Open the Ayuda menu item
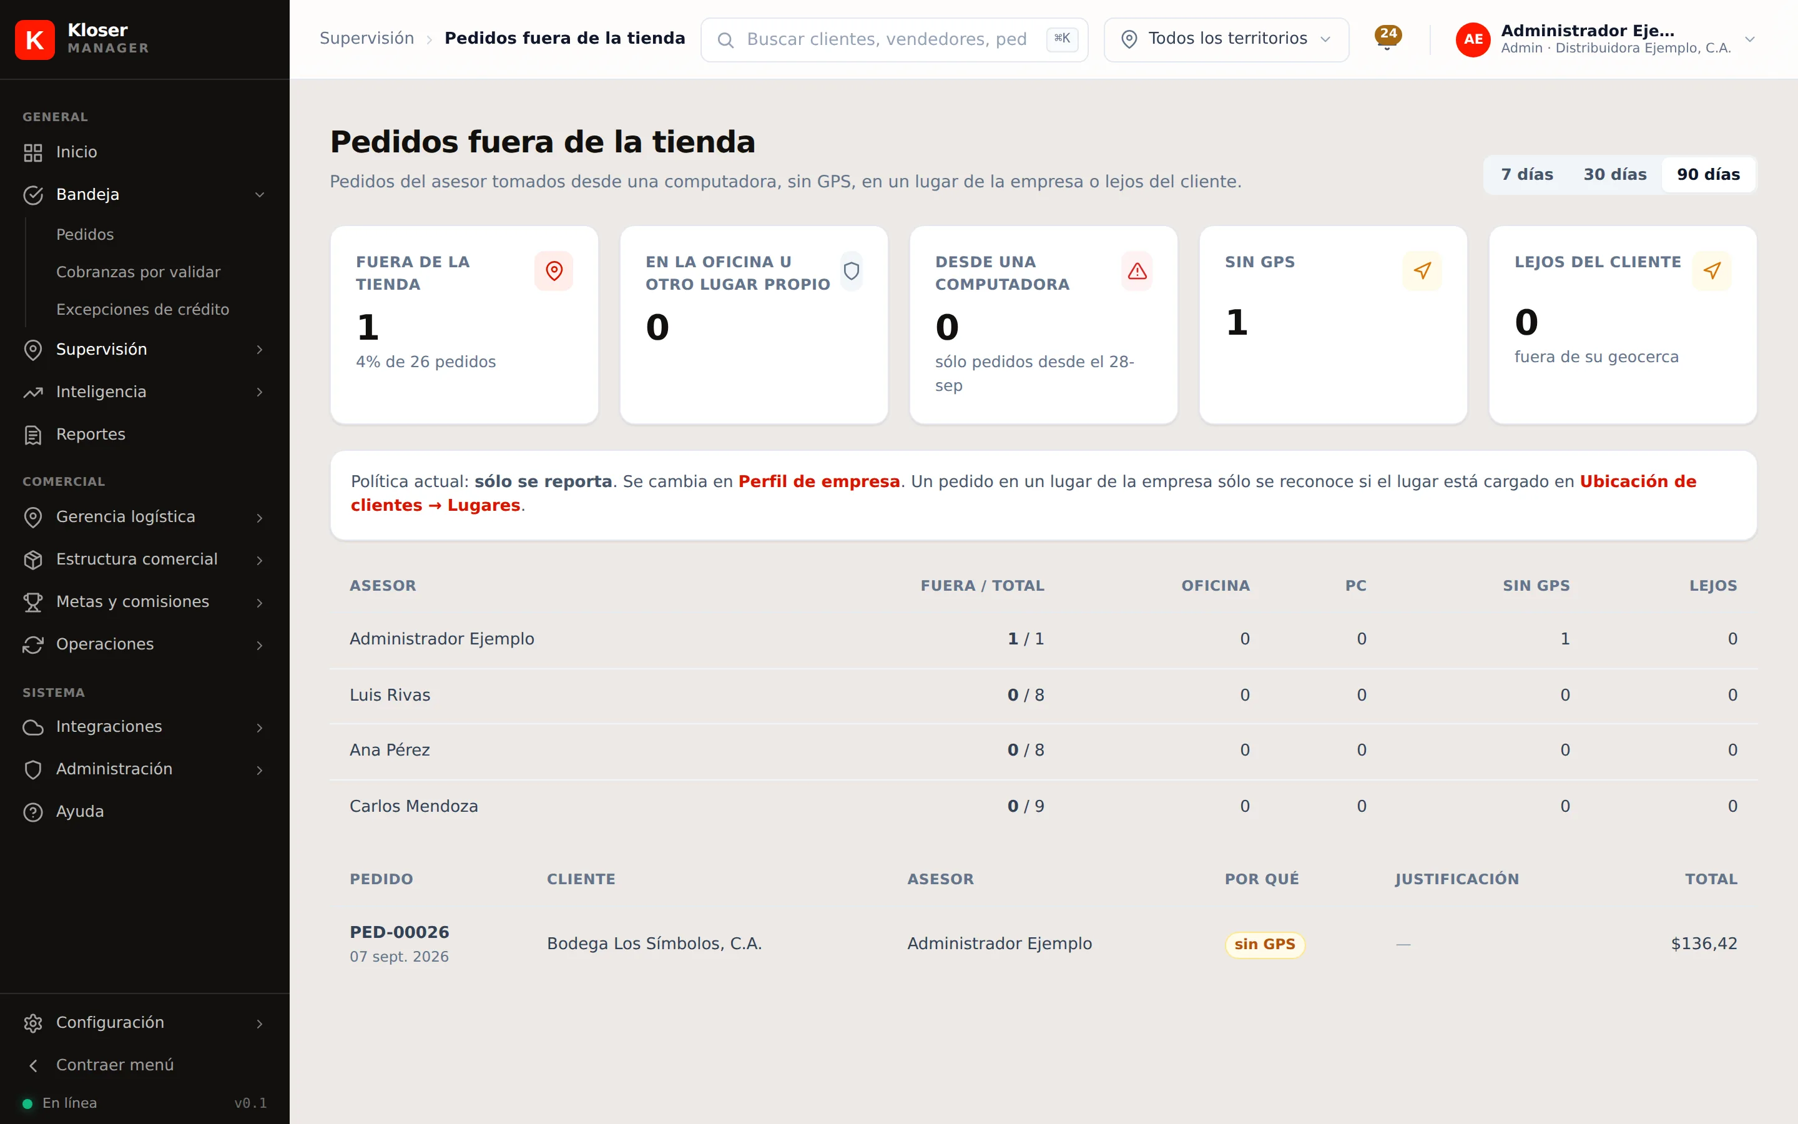This screenshot has height=1124, width=1798. [145, 811]
